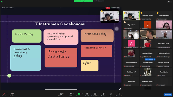This screenshot has width=173, height=97.
Task: Select farhanah alhadar participant tile
Action: (x=131, y=63)
